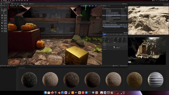Screen dimensions: 169x95
Task: Set Mobility to Movable
Action: 122,42
